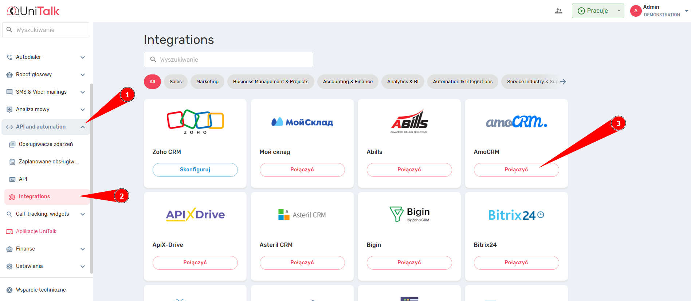The width and height of the screenshot is (691, 301).
Task: Click the Zaplanowane obsługiwanie calendar icon
Action: click(12, 162)
